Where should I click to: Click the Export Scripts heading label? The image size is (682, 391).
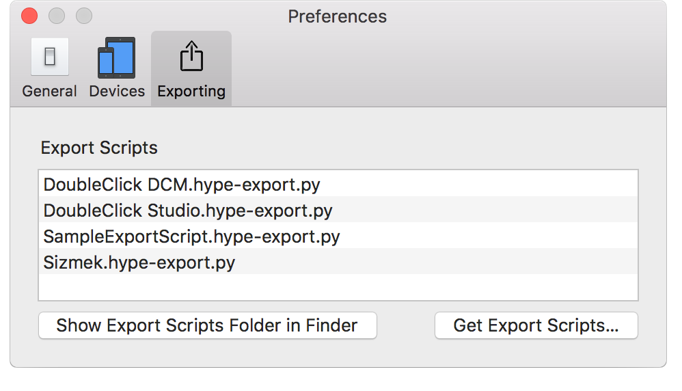click(99, 148)
